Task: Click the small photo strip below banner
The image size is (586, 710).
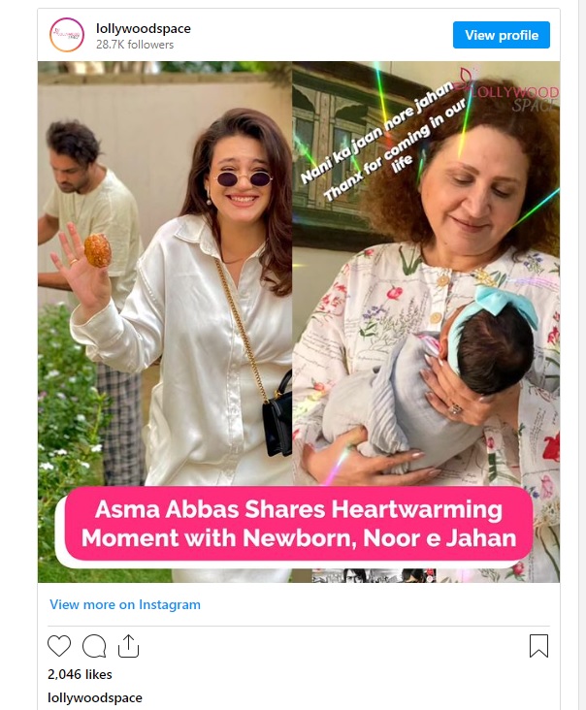Action: point(374,575)
